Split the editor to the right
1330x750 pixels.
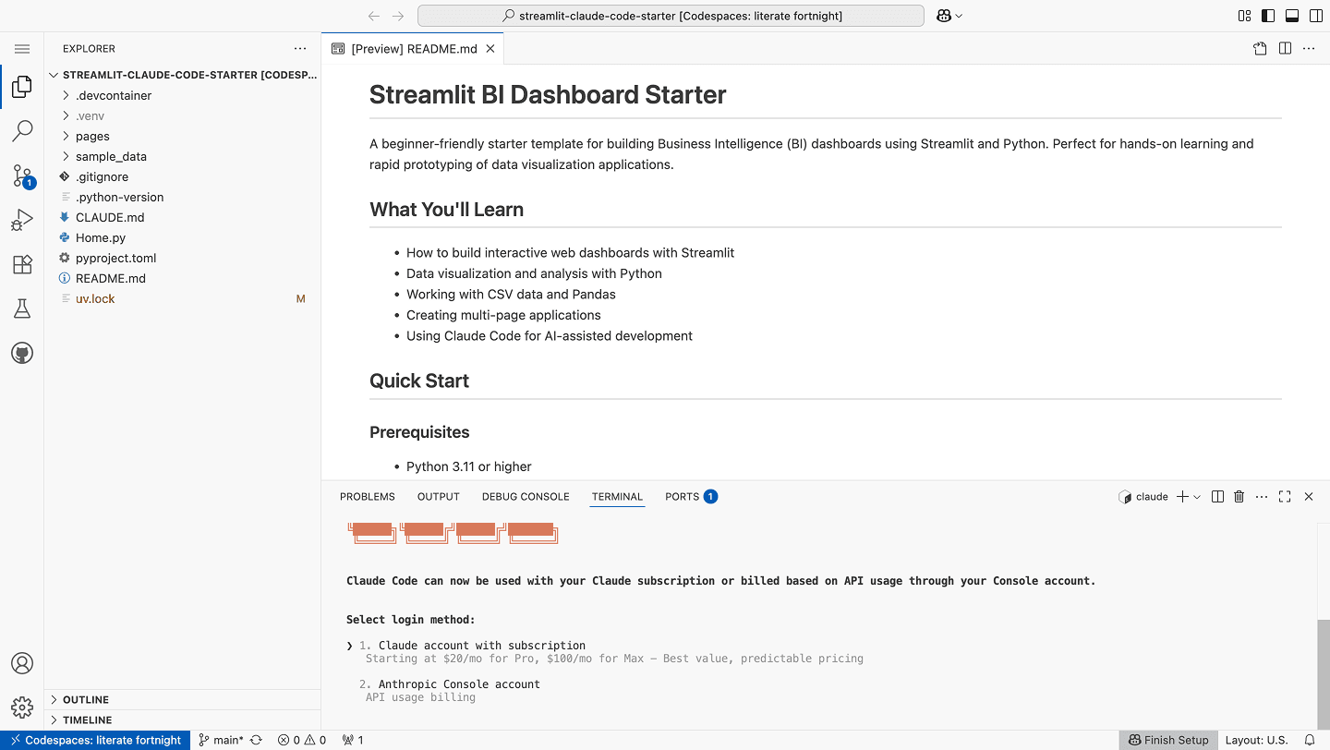point(1285,49)
